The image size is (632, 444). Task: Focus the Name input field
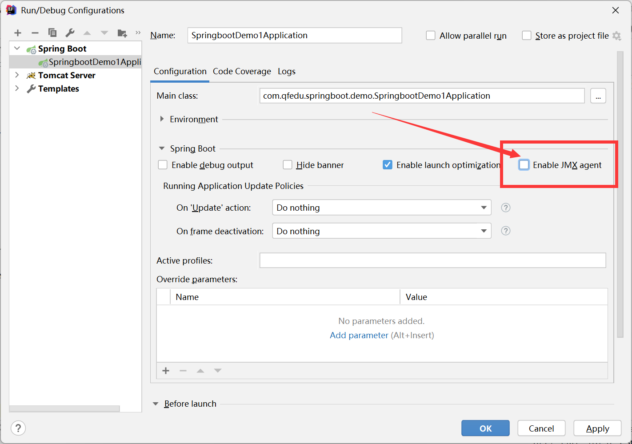tap(295, 36)
